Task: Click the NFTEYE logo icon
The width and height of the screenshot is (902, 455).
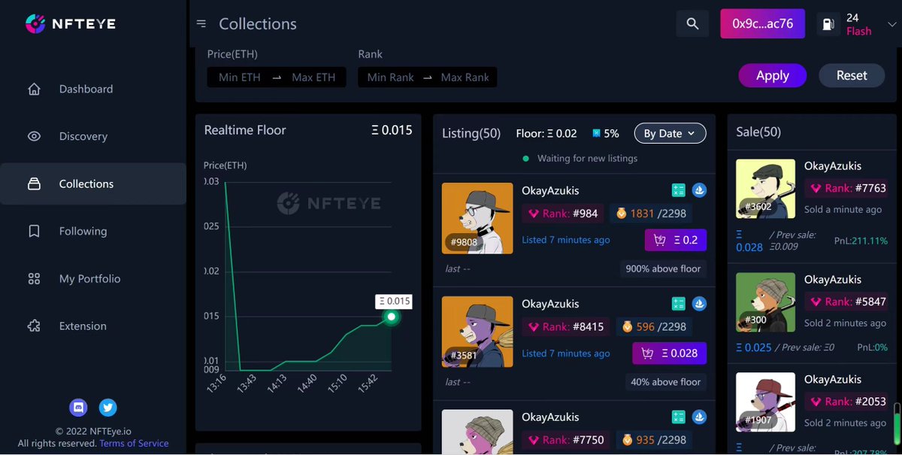Action: pyautogui.click(x=35, y=24)
